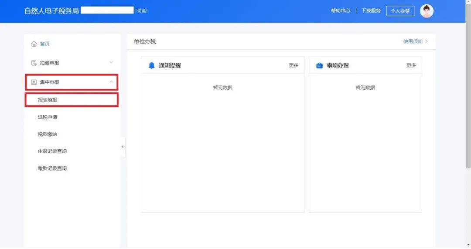
Task: Click the 通知提醒 bell icon
Action: (x=151, y=65)
